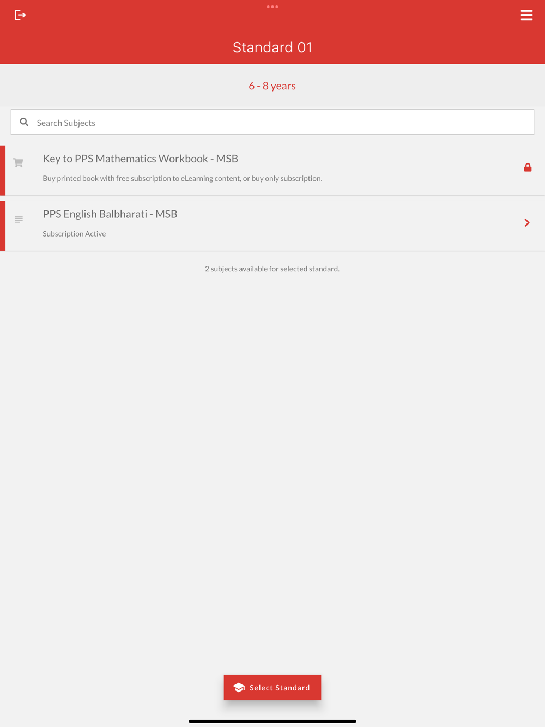Tap the 6 - 8 years label
This screenshot has width=545, height=727.
tap(272, 86)
